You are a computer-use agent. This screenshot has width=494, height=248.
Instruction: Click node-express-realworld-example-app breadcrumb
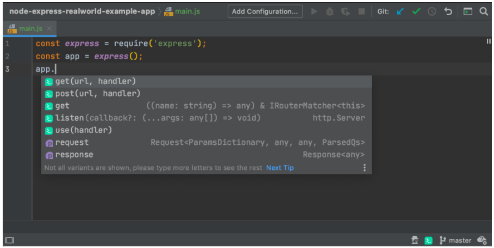pyautogui.click(x=82, y=11)
